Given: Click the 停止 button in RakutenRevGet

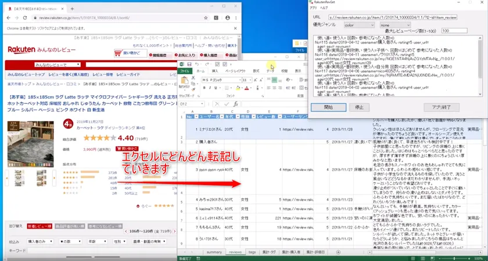Looking at the screenshot, I should coord(359,107).
